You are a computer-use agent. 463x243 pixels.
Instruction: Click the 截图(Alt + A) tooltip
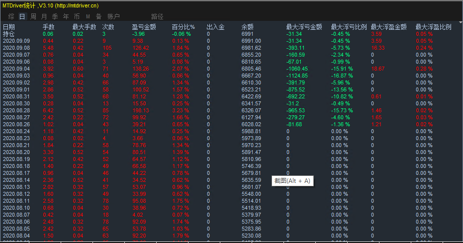pos(292,181)
